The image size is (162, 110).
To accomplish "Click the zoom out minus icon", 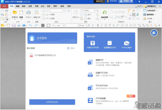I will (x=86, y=18).
